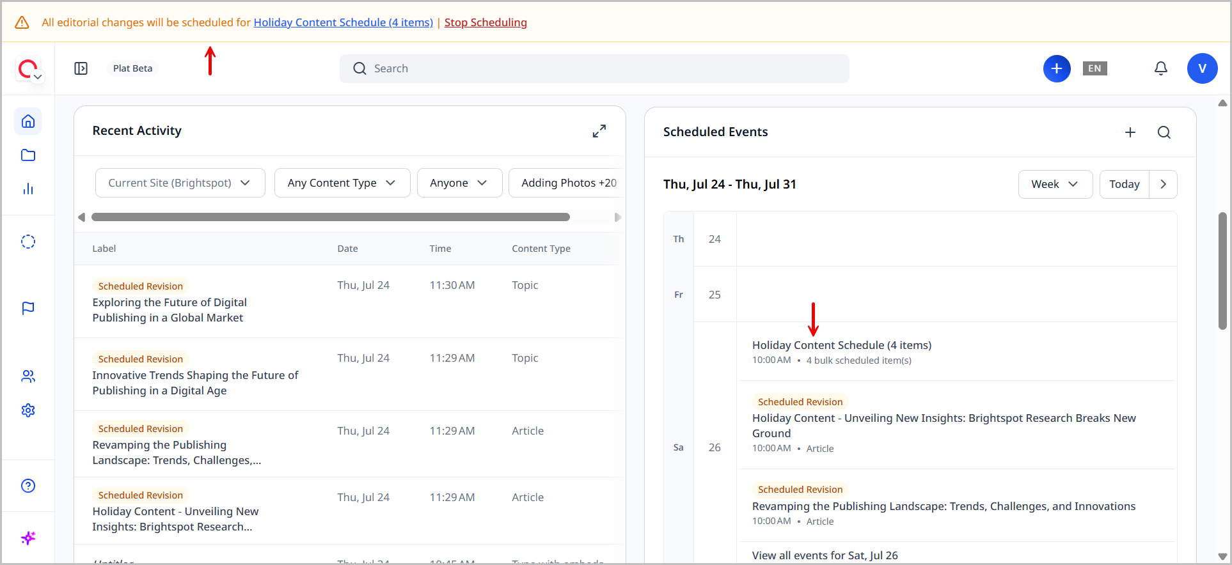Open the user avatar V menu
This screenshot has height=565, width=1232.
click(1203, 68)
